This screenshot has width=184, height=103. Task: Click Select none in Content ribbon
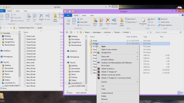164,22
